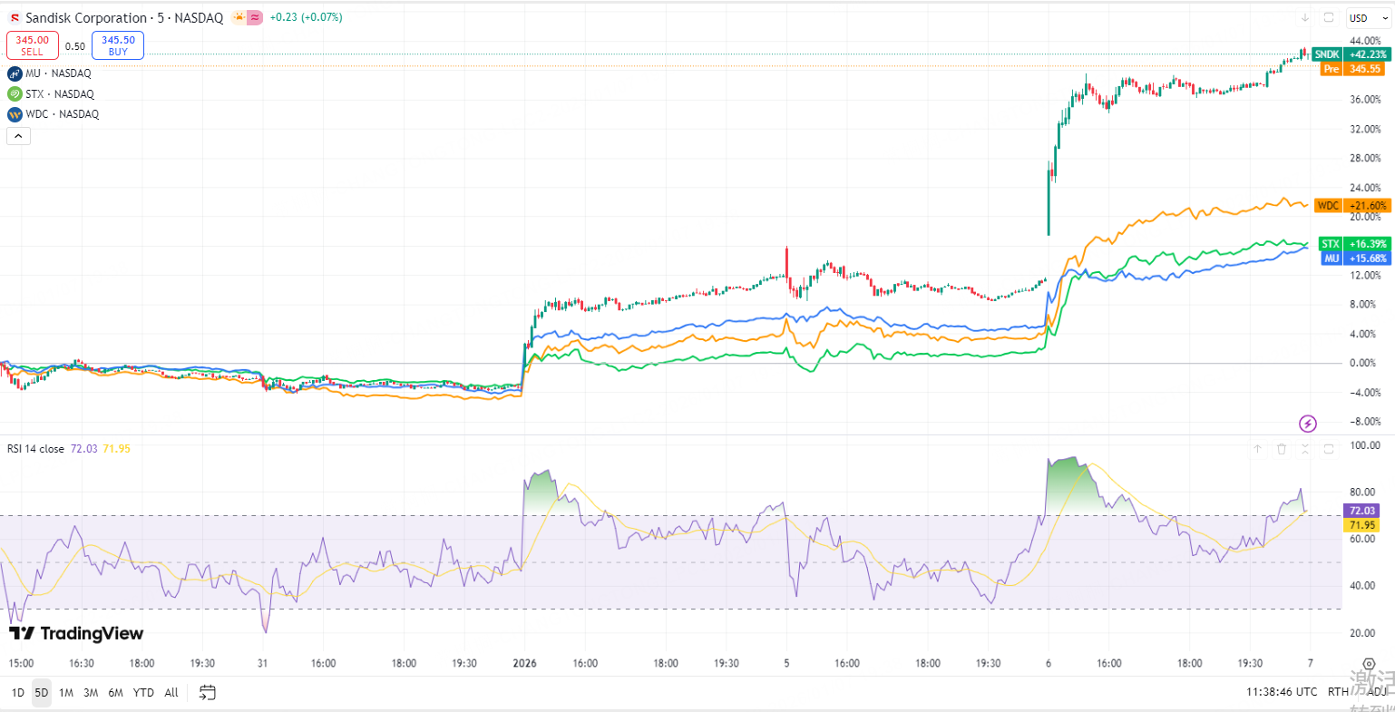
Task: Click the orange pre-market session sun icon
Action: [239, 17]
